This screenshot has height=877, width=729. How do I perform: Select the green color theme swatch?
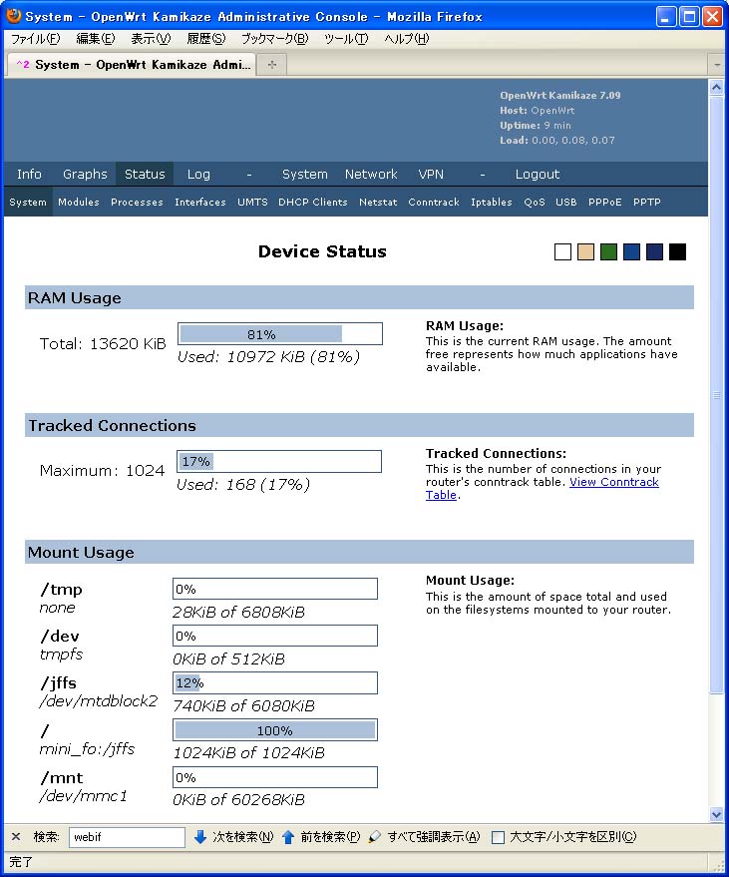click(x=608, y=252)
